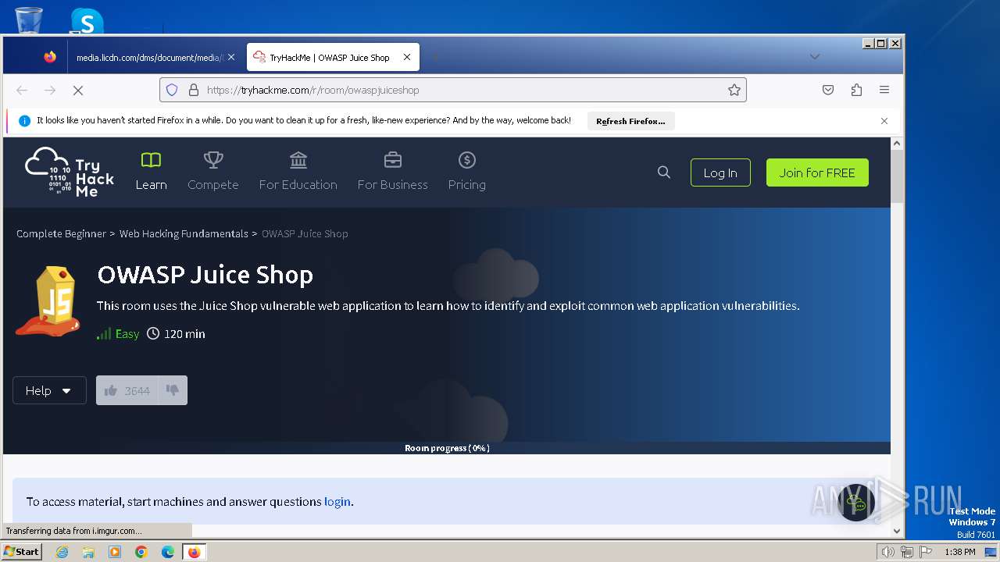Image resolution: width=1000 pixels, height=562 pixels.
Task: Click the Log In button
Action: coord(720,173)
